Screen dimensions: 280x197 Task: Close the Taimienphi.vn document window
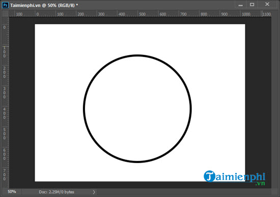[x=267, y=5]
